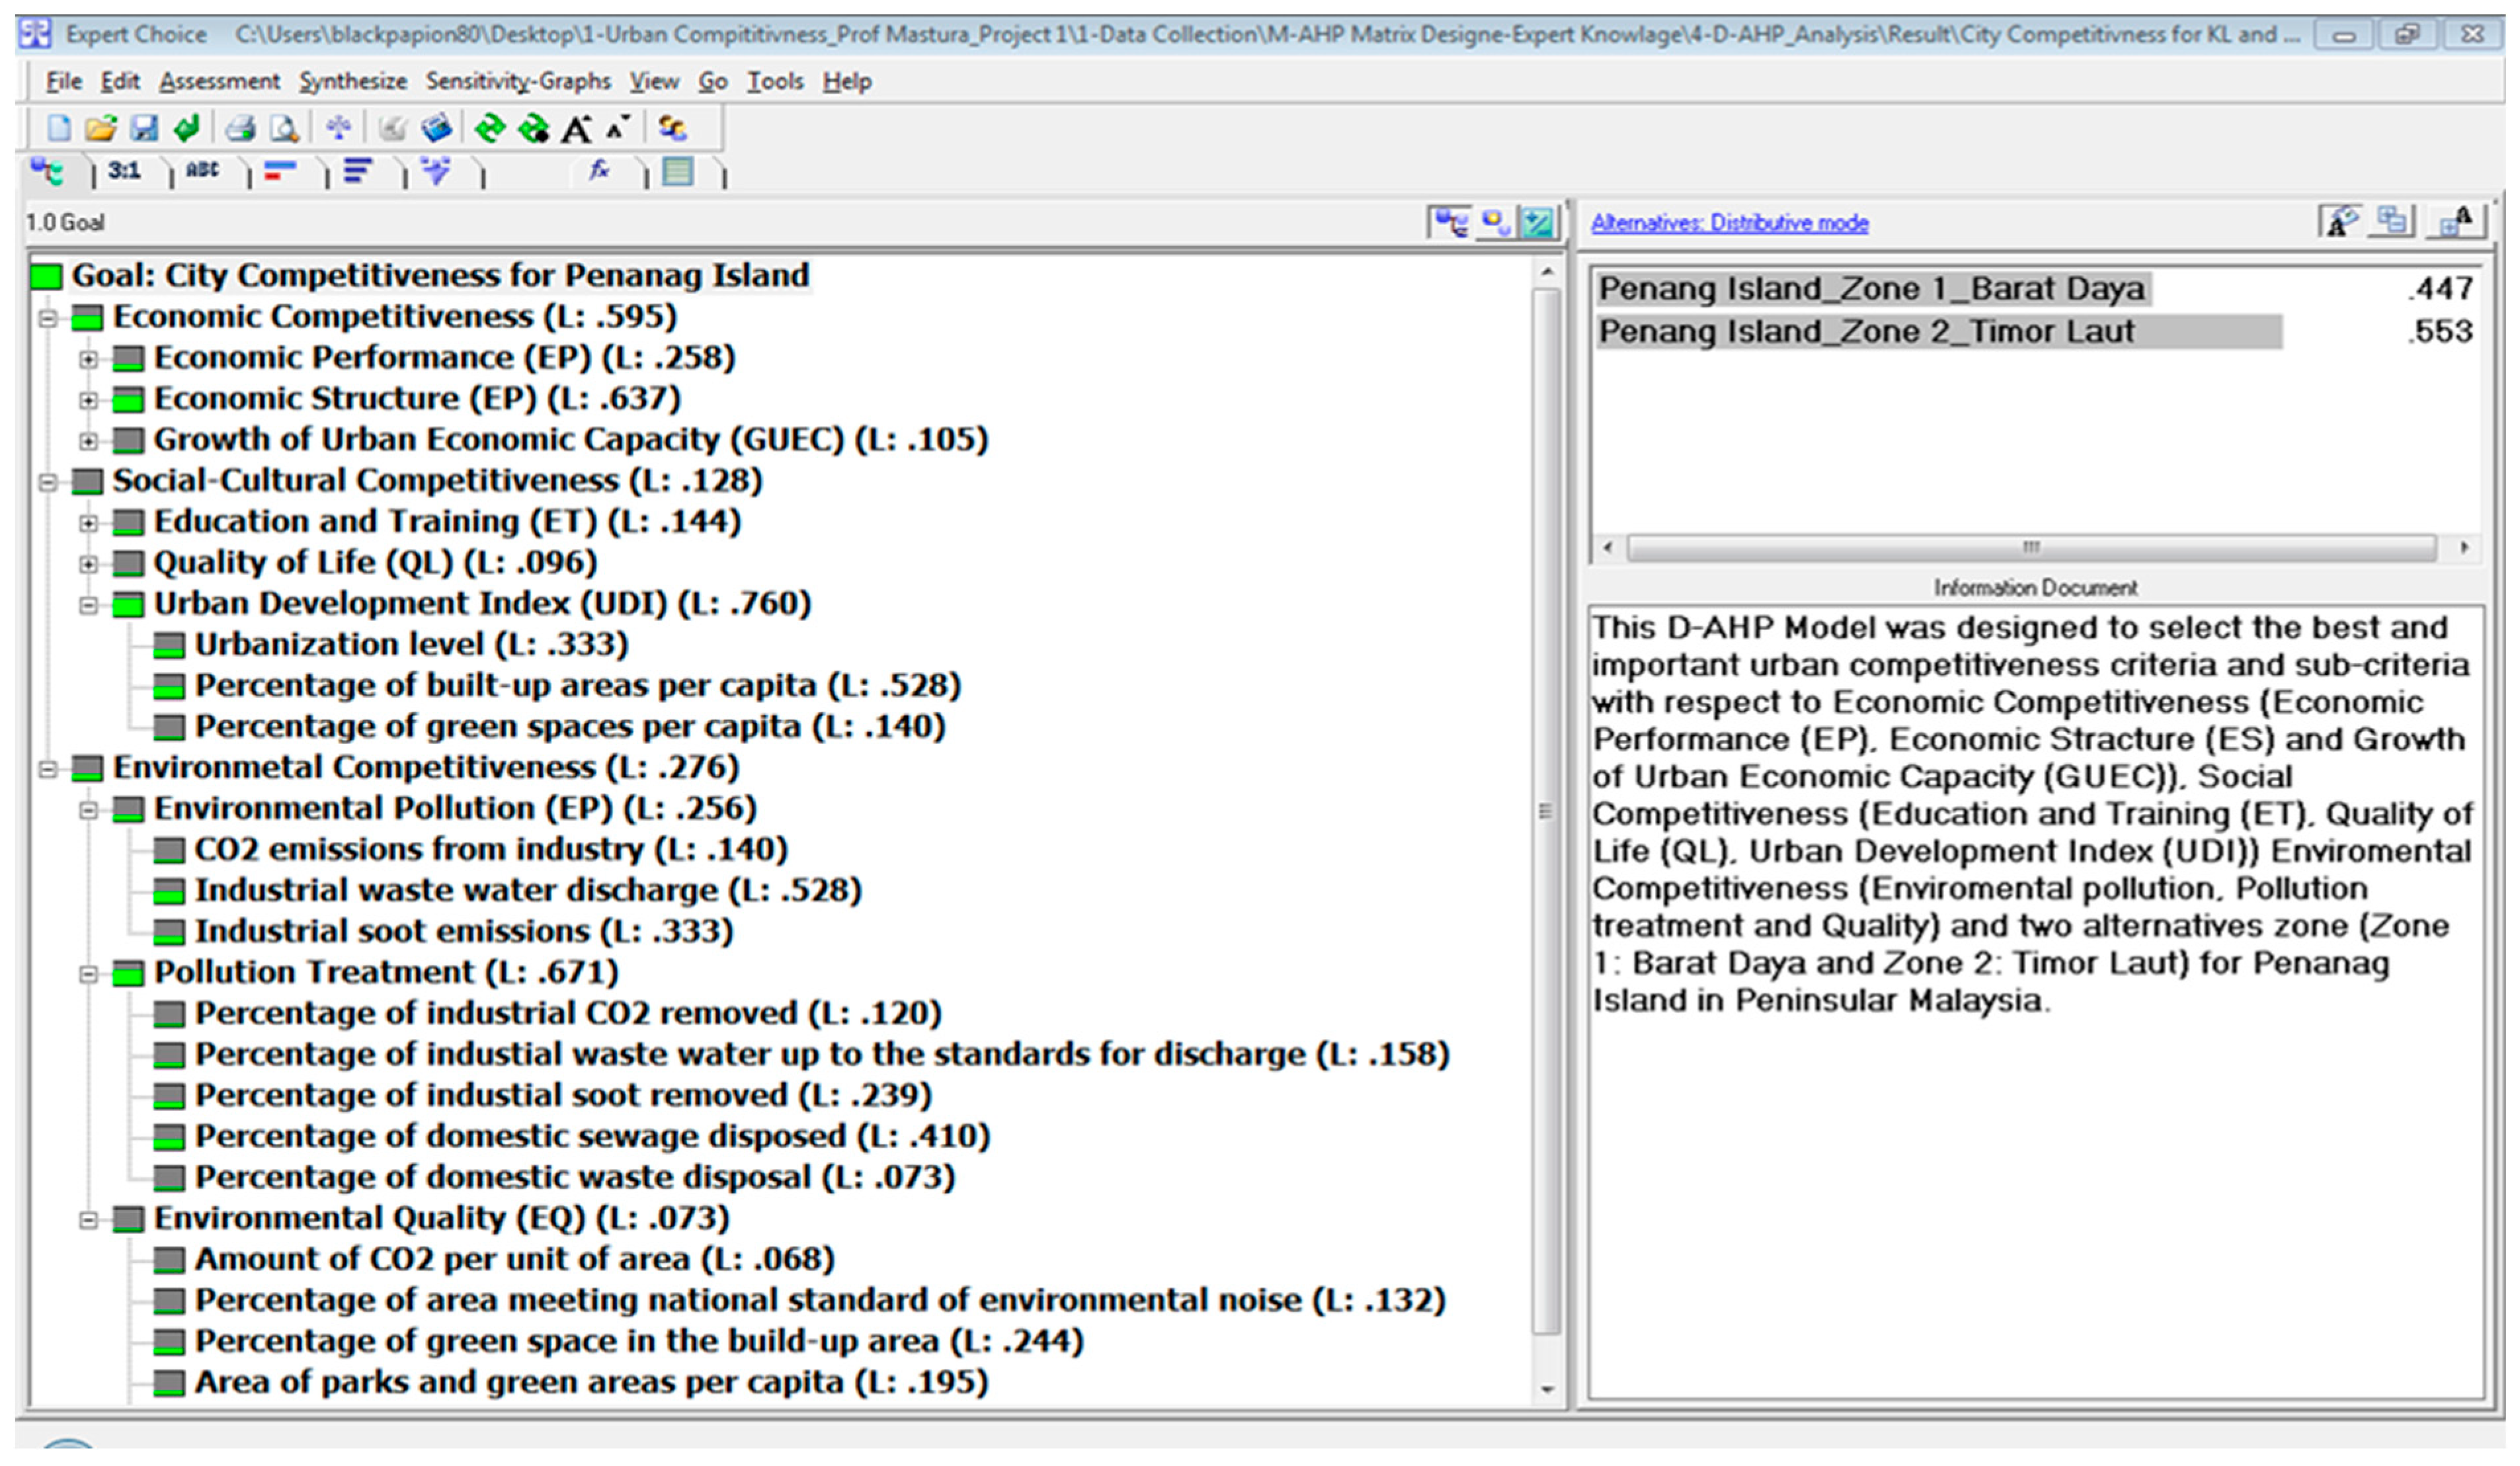The height and width of the screenshot is (1466, 2520).
Task: Expand Economic Performance (EP) node
Action: [x=89, y=358]
